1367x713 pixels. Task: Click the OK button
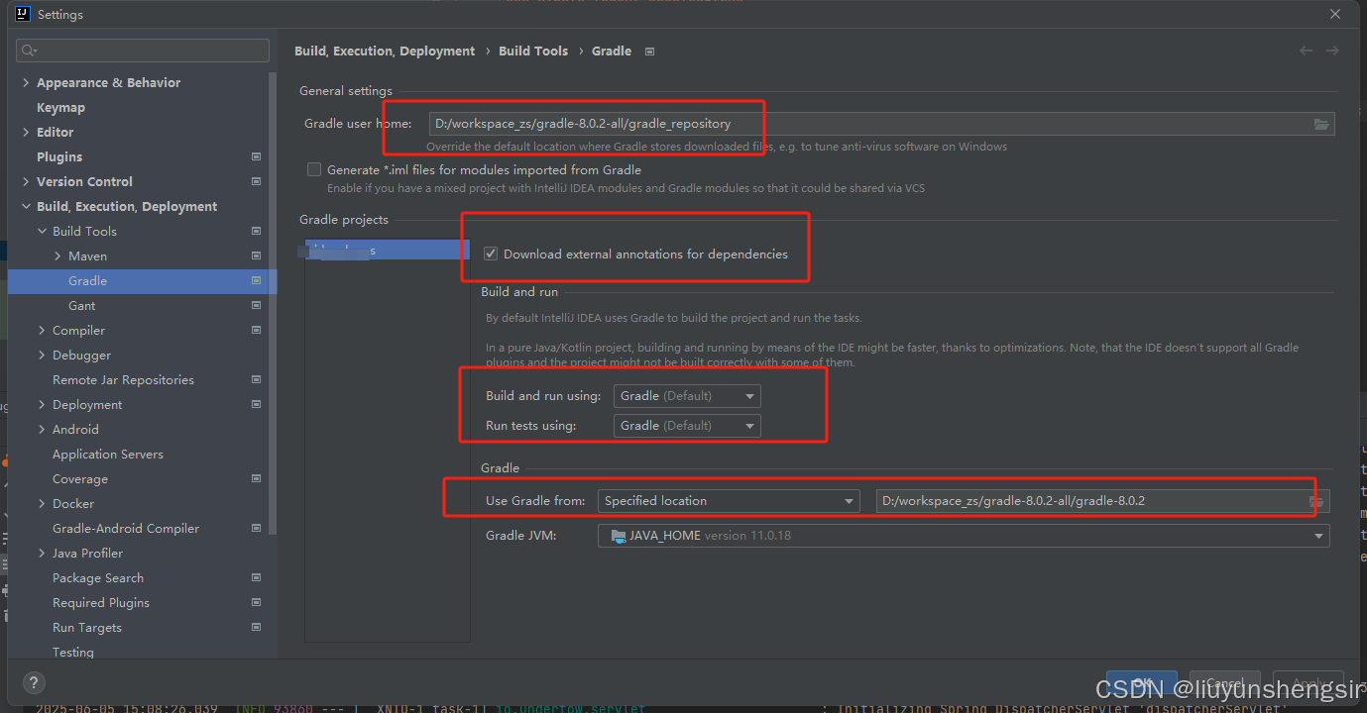point(1142,684)
